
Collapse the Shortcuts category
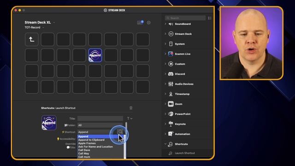165,144
